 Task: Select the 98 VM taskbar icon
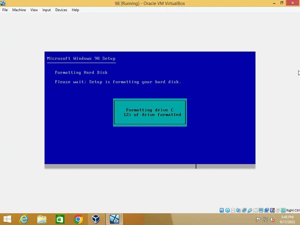pos(115,219)
